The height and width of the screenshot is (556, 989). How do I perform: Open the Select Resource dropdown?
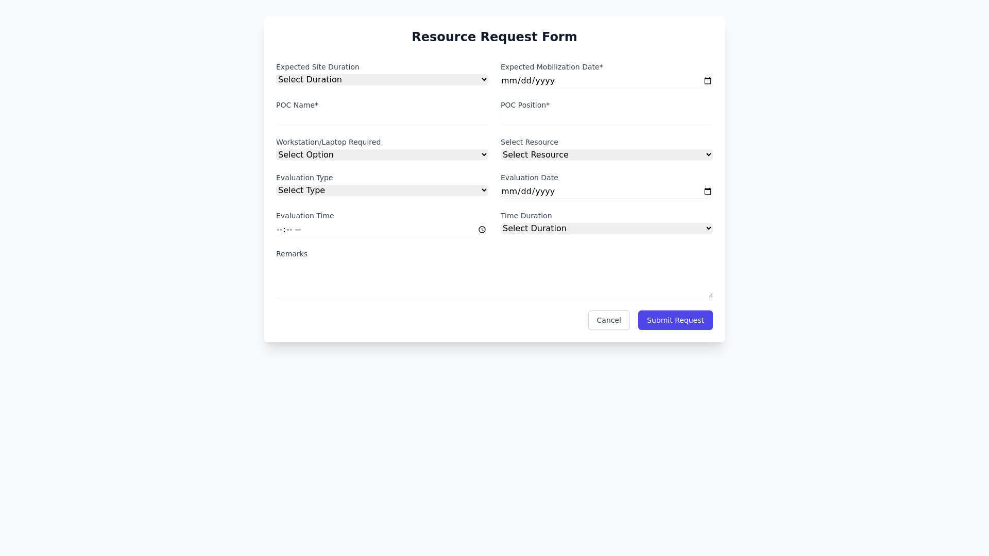pyautogui.click(x=606, y=154)
